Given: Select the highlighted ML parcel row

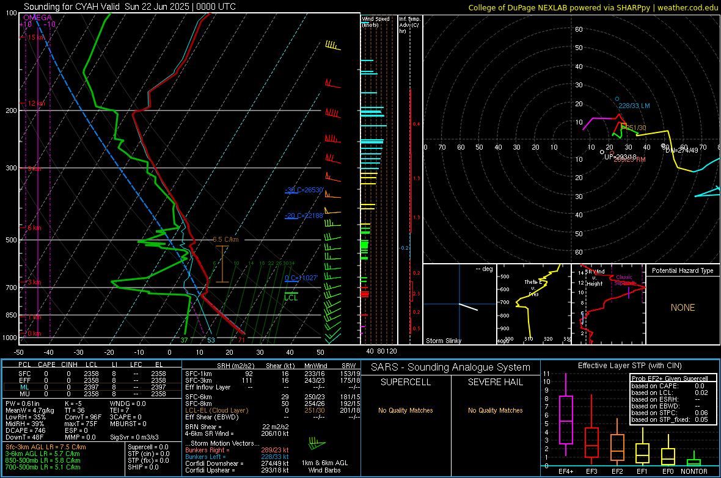Looking at the screenshot, I should (92, 387).
